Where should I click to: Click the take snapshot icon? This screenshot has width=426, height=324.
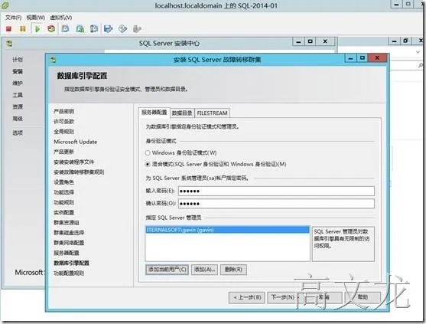point(65,28)
